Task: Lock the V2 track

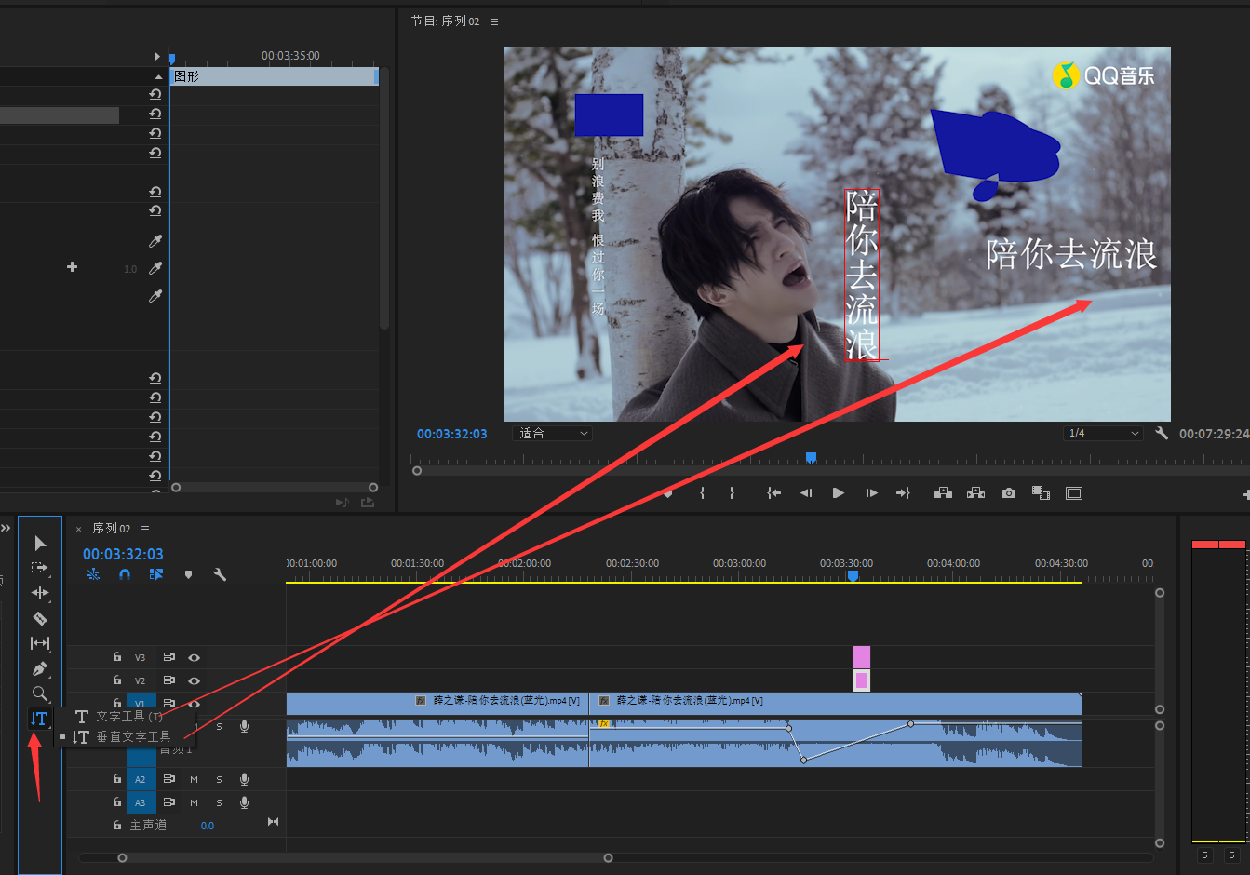Action: pos(117,680)
